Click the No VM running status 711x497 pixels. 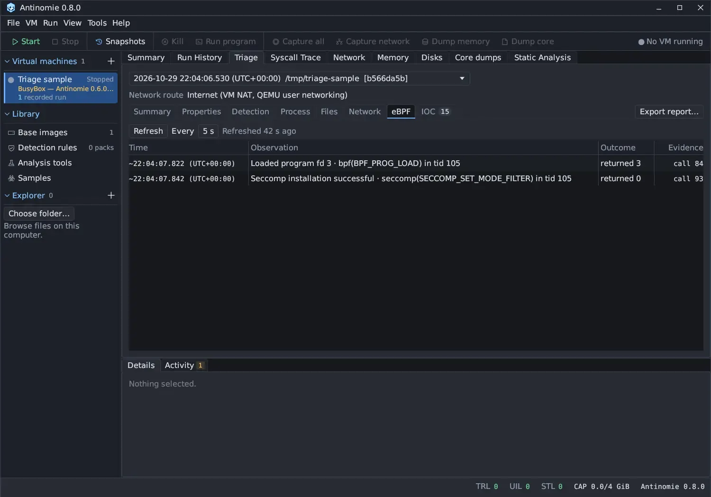click(670, 42)
